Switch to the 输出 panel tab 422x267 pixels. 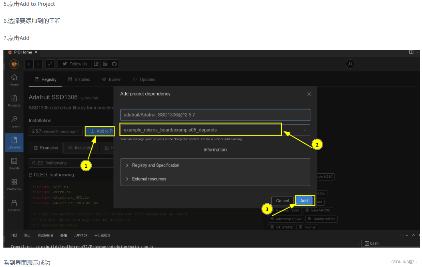point(27,235)
